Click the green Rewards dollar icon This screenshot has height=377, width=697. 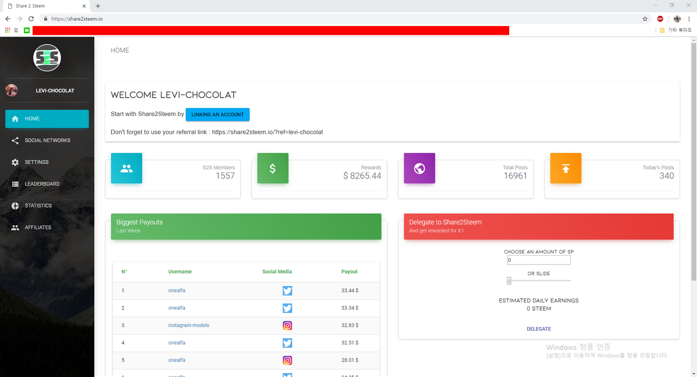[x=273, y=168]
